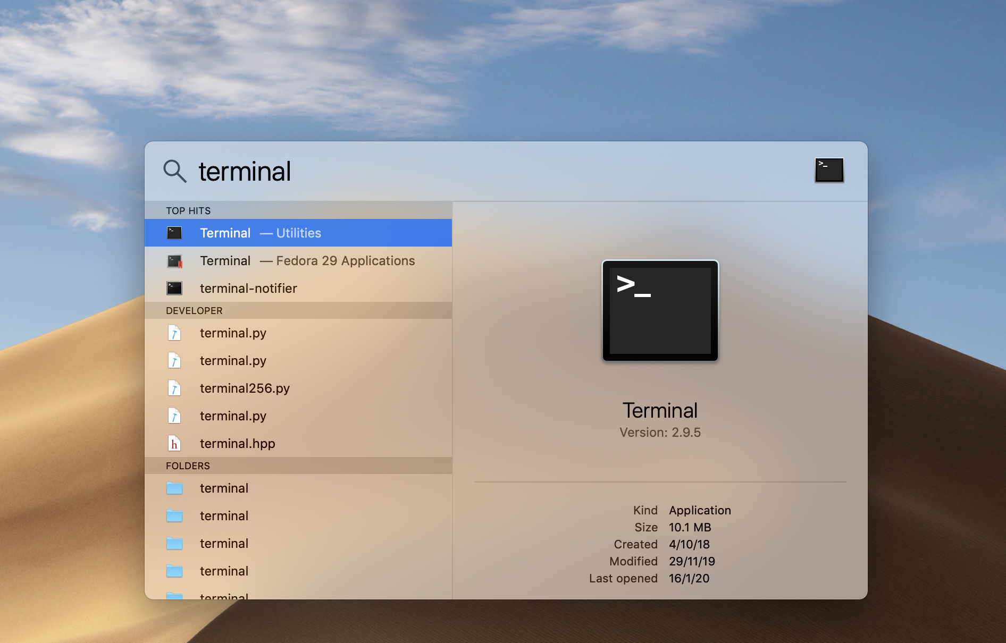Select the terminal.hpp result
Viewport: 1006px width, 643px height.
click(x=298, y=443)
